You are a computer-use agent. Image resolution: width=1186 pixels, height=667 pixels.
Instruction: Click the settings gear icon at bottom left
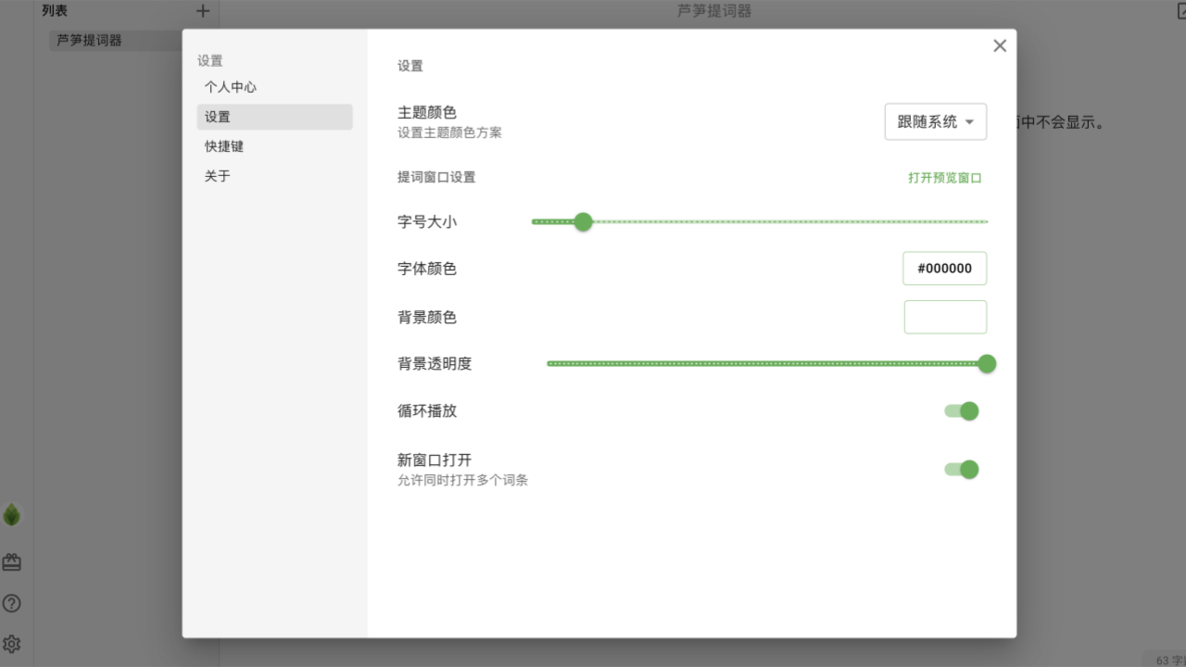click(x=12, y=644)
